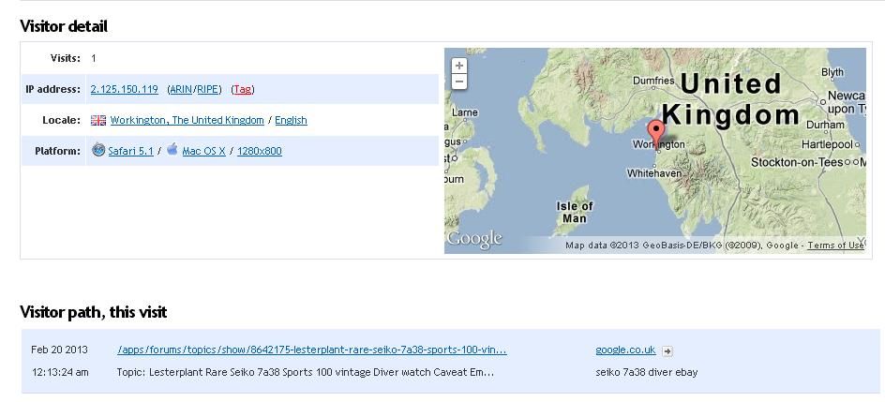Select the Mac OS X link
Viewport: 885px width, 402px height.
point(203,151)
